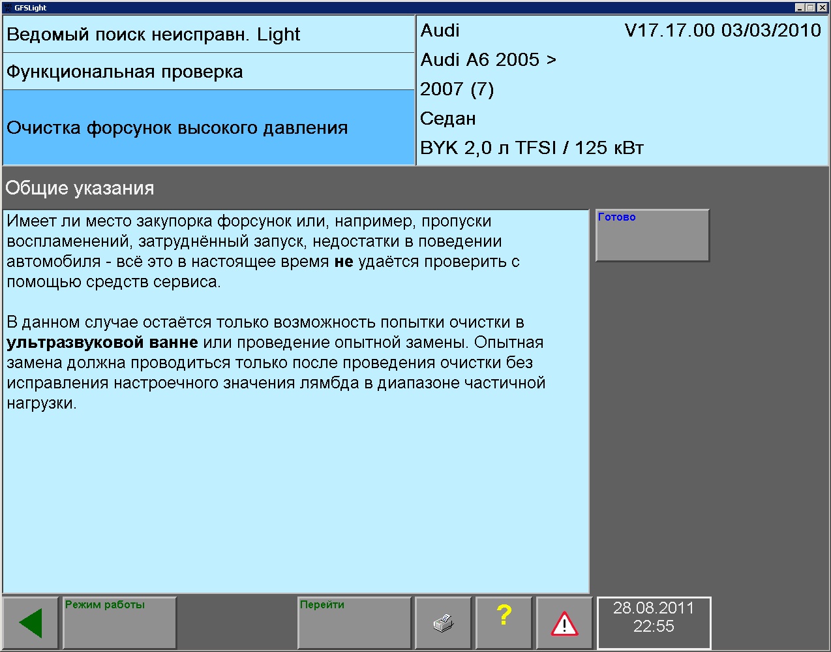Click the version text 'V17.17.00 03/03/2010'
The width and height of the screenshot is (831, 652).
(723, 31)
